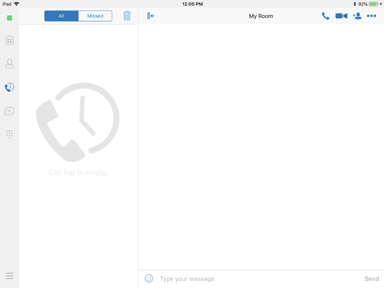This screenshot has height=288, width=384.
Task: Open the emoji picker smiley
Action: [149, 278]
